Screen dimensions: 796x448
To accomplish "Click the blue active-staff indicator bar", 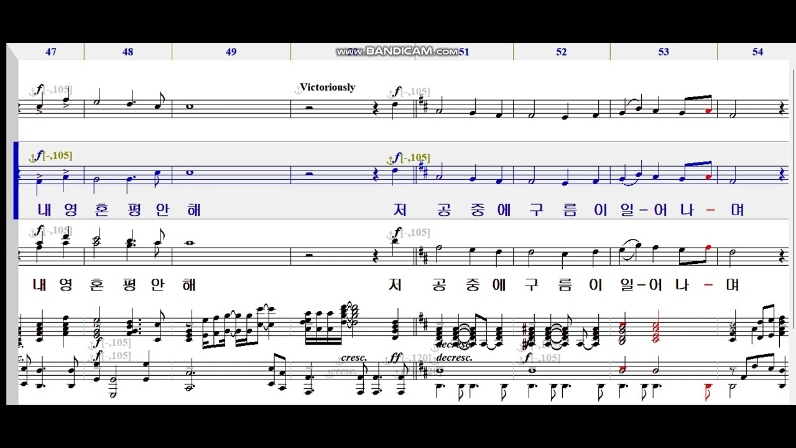I will point(16,180).
